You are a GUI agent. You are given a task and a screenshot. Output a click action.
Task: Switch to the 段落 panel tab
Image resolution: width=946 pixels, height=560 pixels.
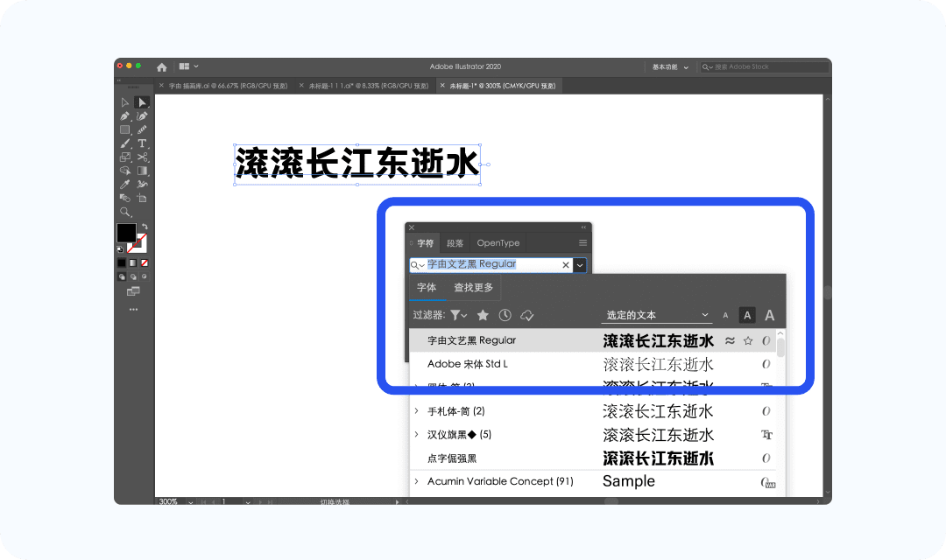tap(455, 243)
